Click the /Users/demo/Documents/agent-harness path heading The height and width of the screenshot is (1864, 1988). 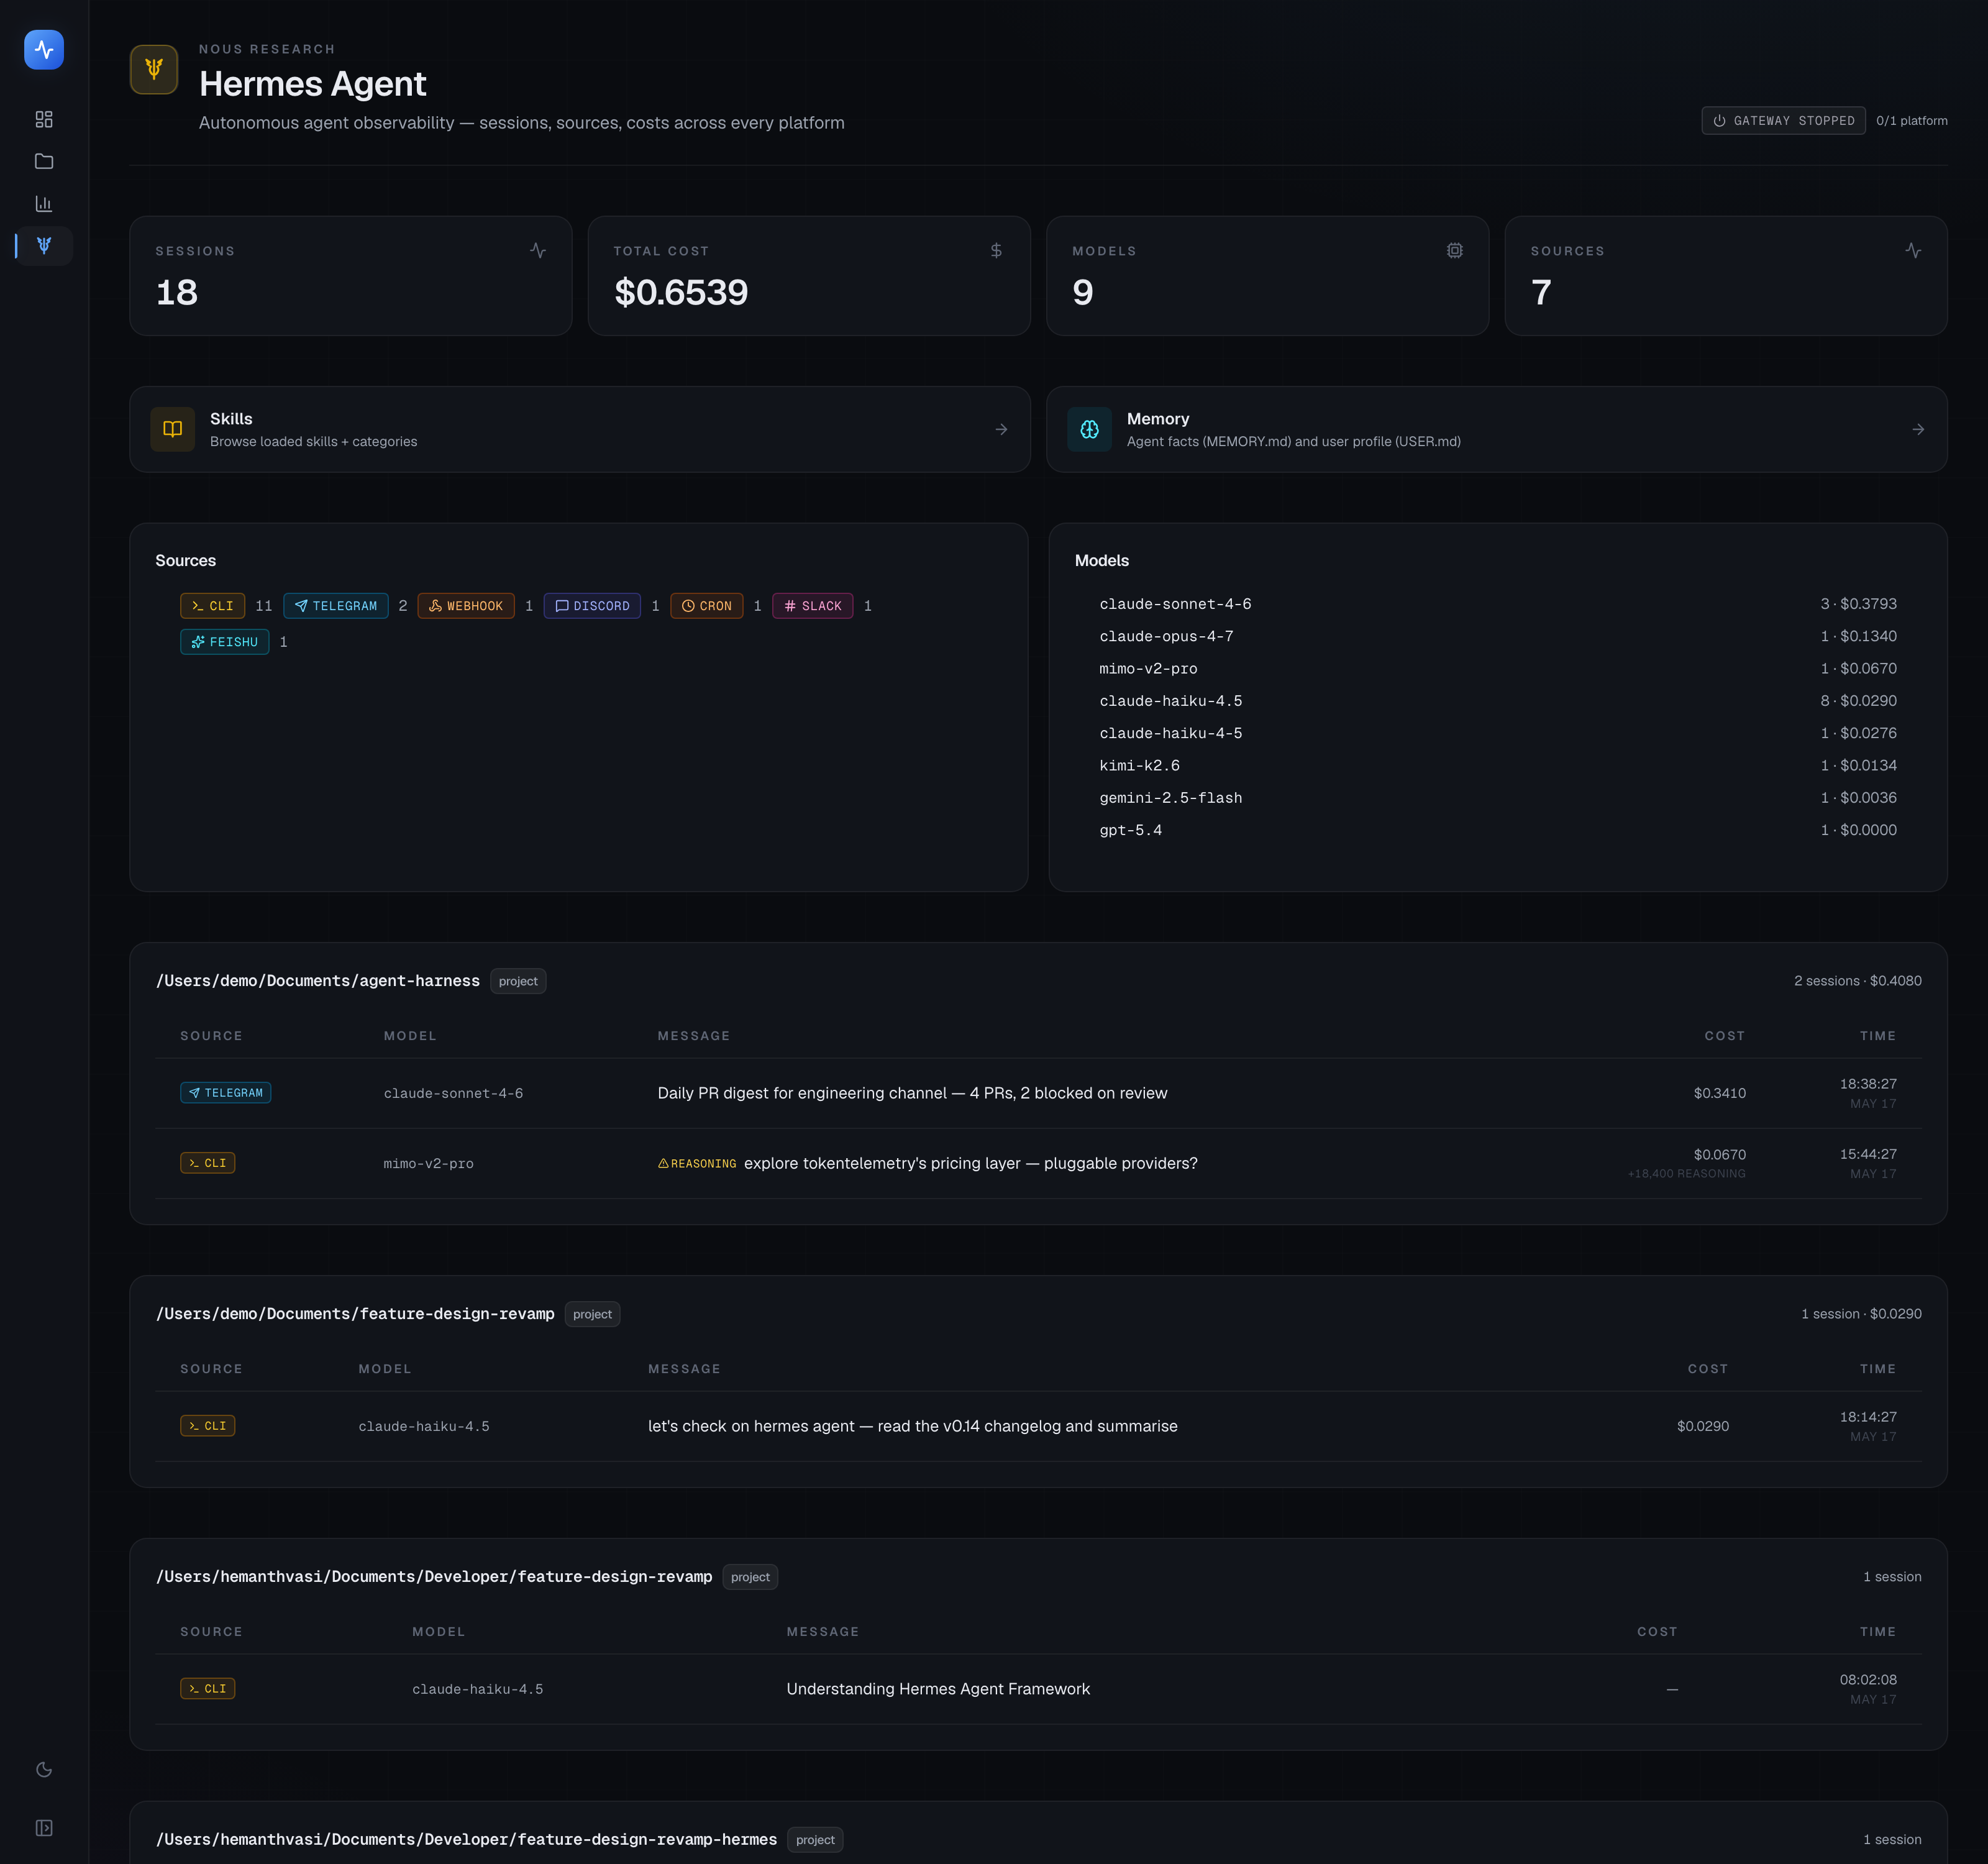(x=318, y=981)
